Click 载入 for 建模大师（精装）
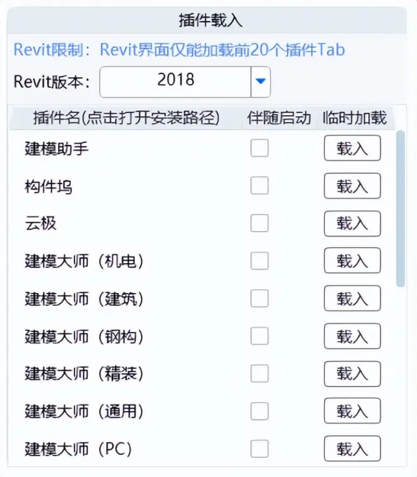The width and height of the screenshot is (417, 477). click(x=353, y=374)
